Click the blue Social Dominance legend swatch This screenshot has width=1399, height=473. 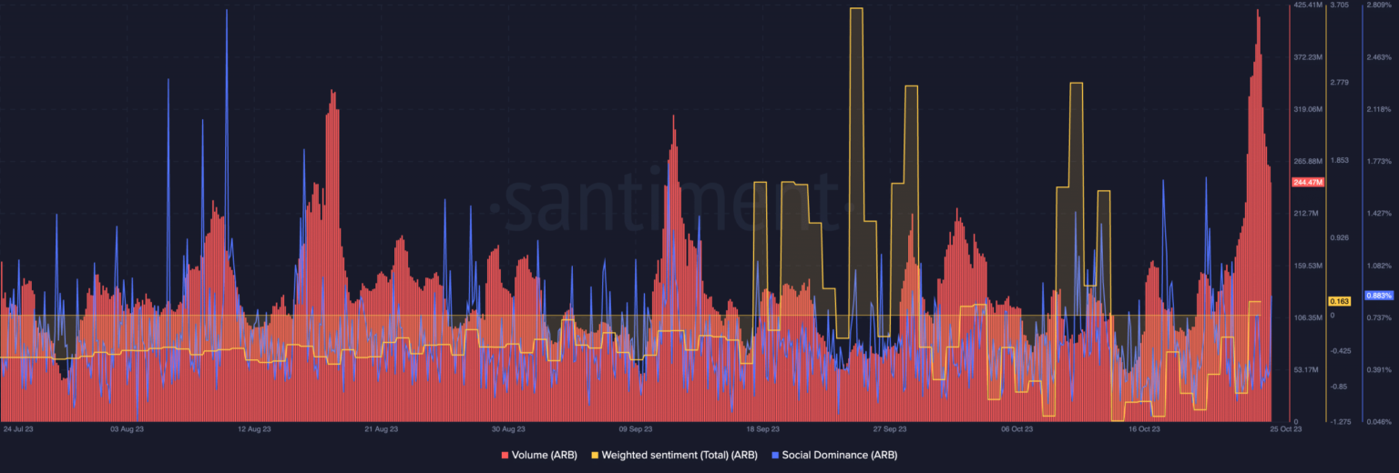pos(775,454)
